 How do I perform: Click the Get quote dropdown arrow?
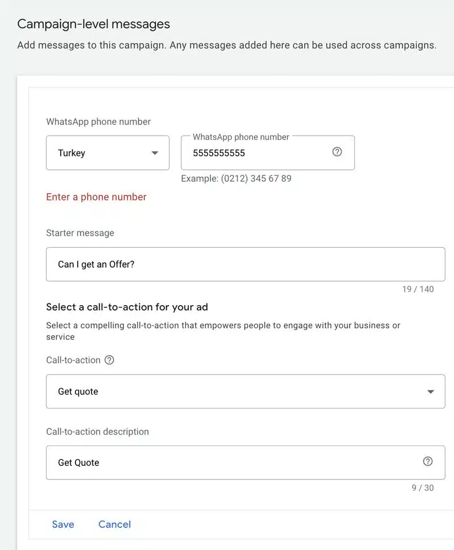coord(430,391)
